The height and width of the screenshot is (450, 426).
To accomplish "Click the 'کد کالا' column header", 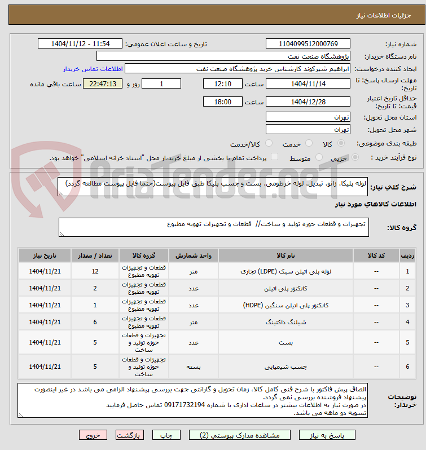I will tap(376, 255).
